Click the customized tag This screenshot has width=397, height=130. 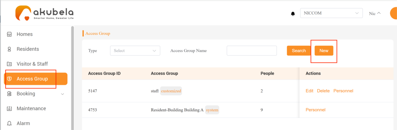click(171, 91)
